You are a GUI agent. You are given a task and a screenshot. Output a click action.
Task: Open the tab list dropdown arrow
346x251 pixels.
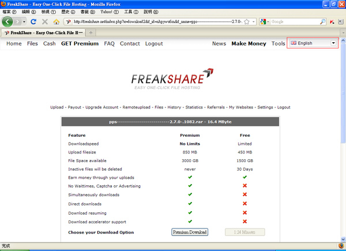[x=343, y=33]
